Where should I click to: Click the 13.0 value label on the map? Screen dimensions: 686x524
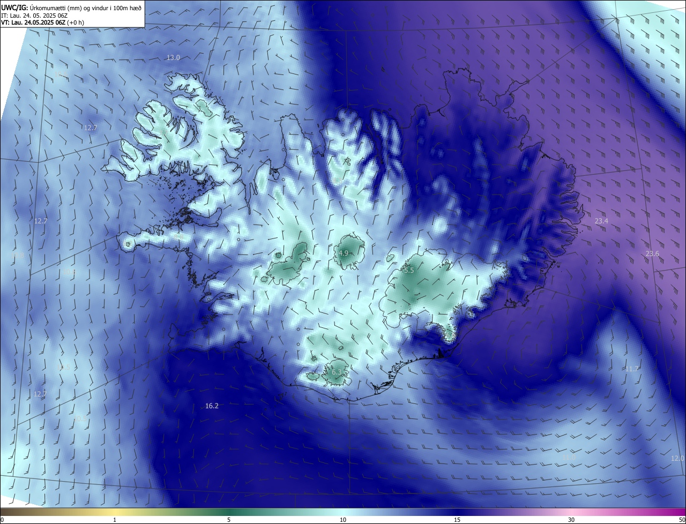pos(173,57)
